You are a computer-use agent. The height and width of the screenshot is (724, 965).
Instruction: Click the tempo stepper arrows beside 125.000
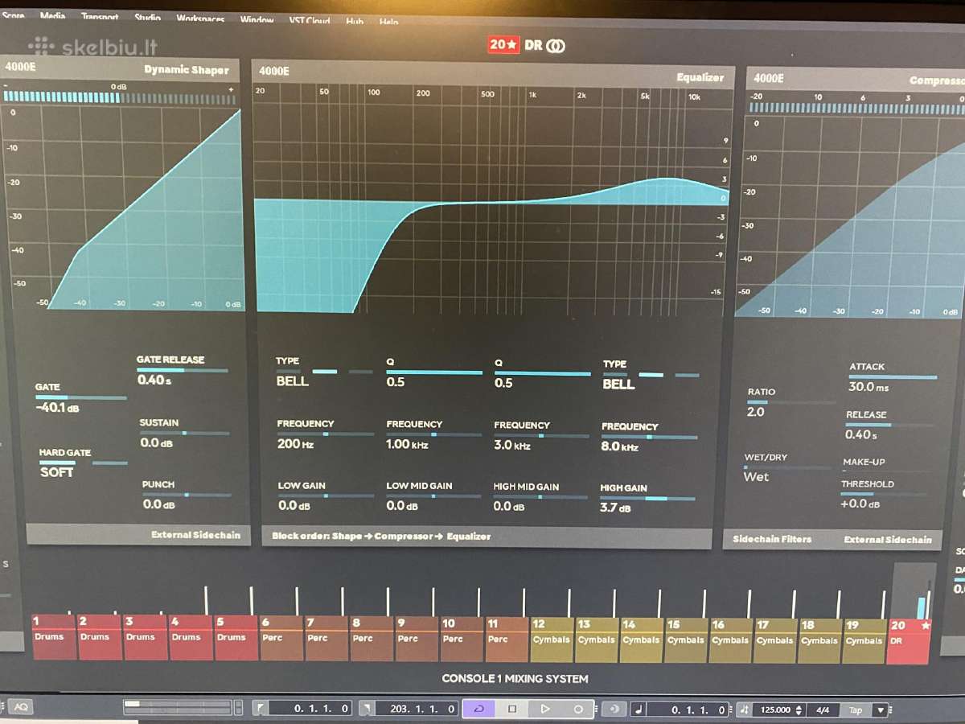[799, 710]
